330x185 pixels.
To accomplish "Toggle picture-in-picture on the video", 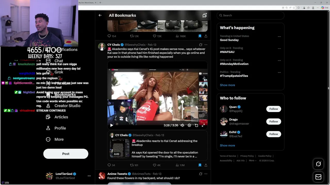I will [x=196, y=125].
